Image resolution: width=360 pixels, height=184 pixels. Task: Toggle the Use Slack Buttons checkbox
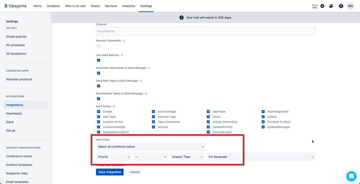(x=98, y=60)
